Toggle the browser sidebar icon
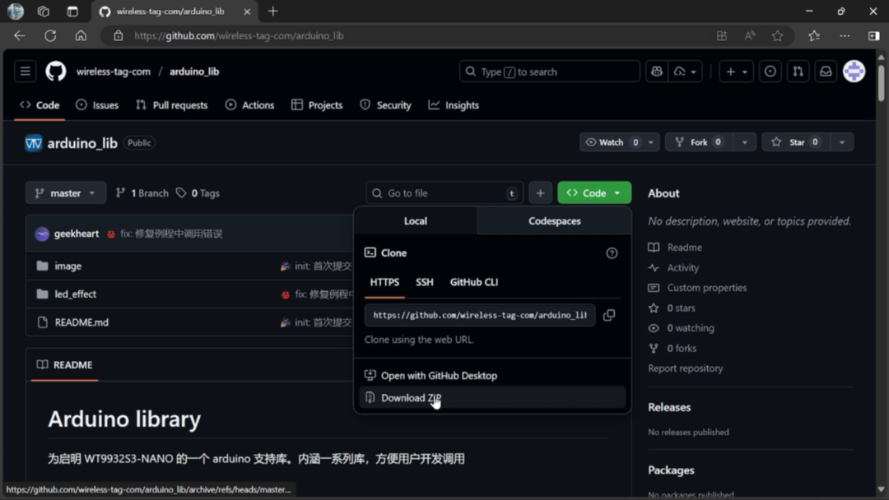 pyautogui.click(x=873, y=35)
